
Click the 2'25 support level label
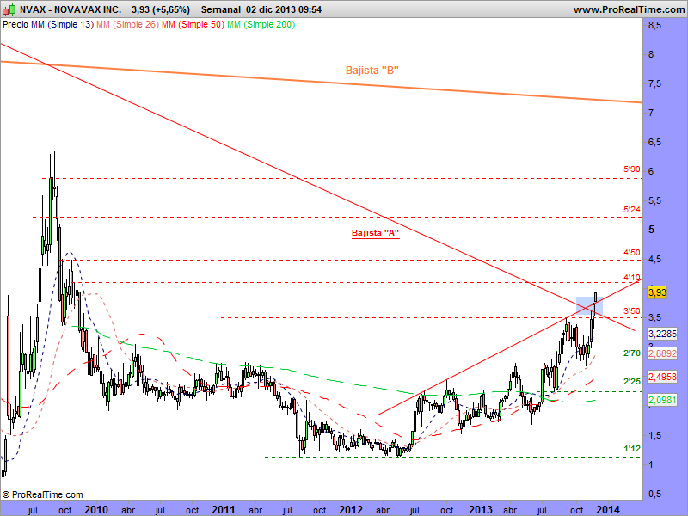[x=632, y=382]
